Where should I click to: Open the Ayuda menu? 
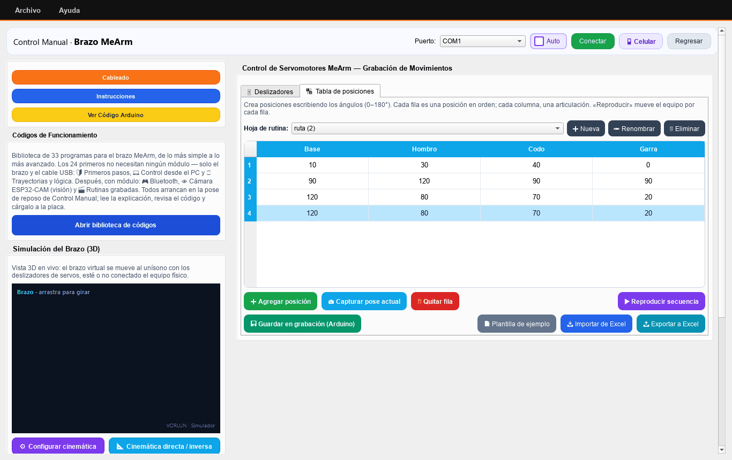coord(69,10)
